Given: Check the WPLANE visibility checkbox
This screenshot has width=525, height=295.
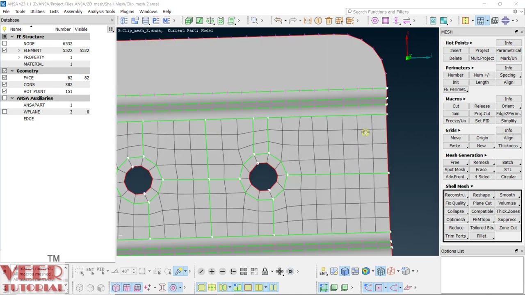Looking at the screenshot, I should coord(5,112).
